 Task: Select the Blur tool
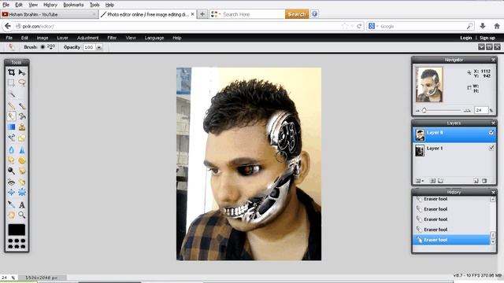pyautogui.click(x=11, y=149)
